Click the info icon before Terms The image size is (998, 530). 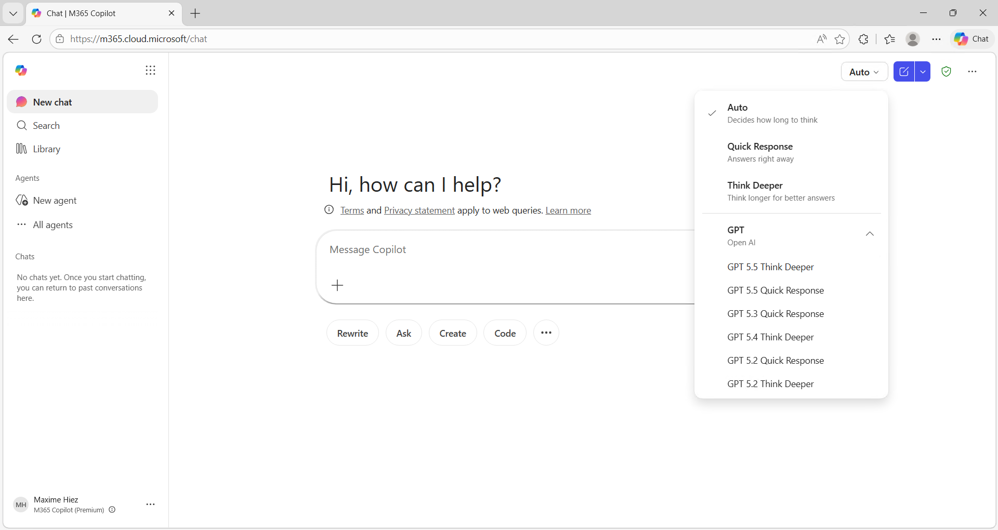329,210
